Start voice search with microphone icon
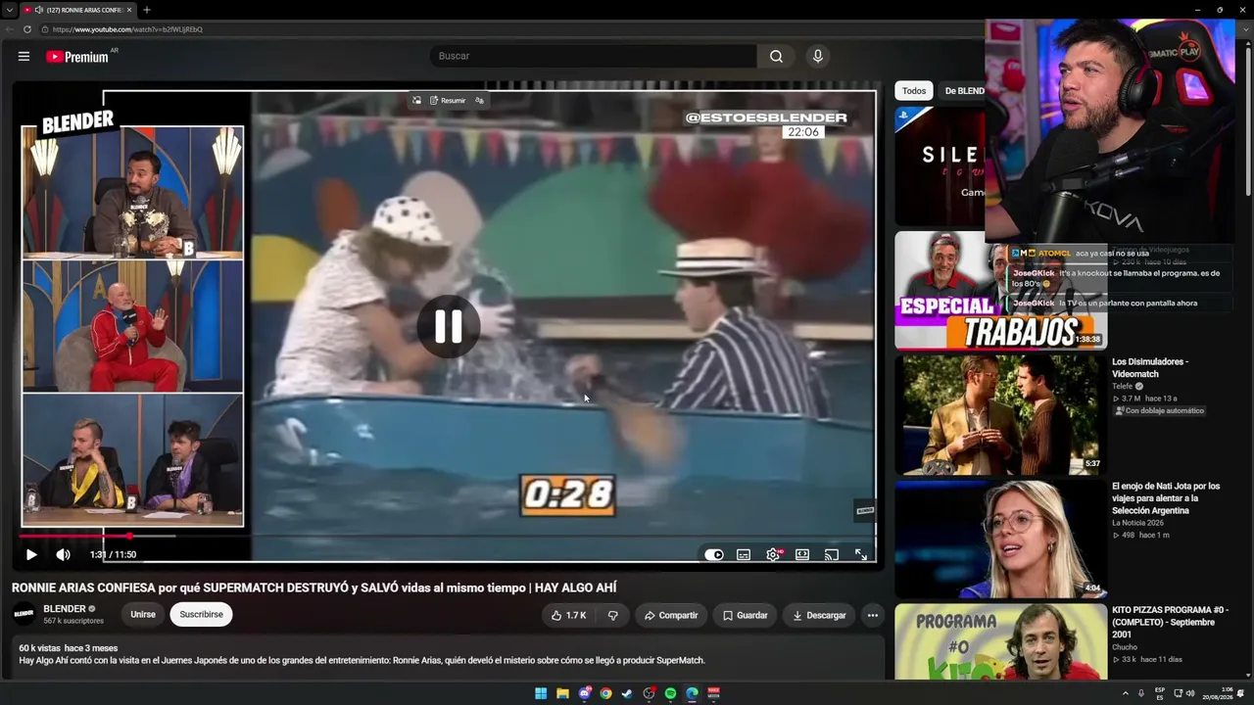The image size is (1254, 705). (818, 57)
